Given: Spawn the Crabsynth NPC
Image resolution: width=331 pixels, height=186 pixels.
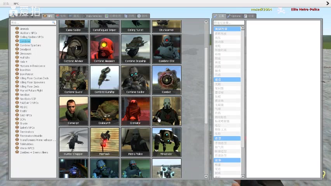Looking at the screenshot, I should [105, 111].
